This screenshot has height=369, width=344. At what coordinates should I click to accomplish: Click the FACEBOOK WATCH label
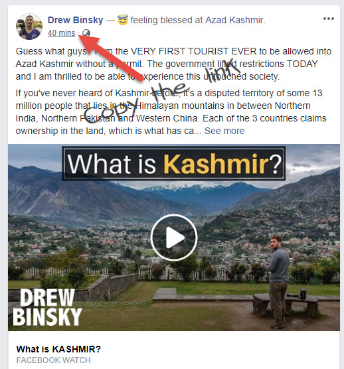tap(53, 360)
